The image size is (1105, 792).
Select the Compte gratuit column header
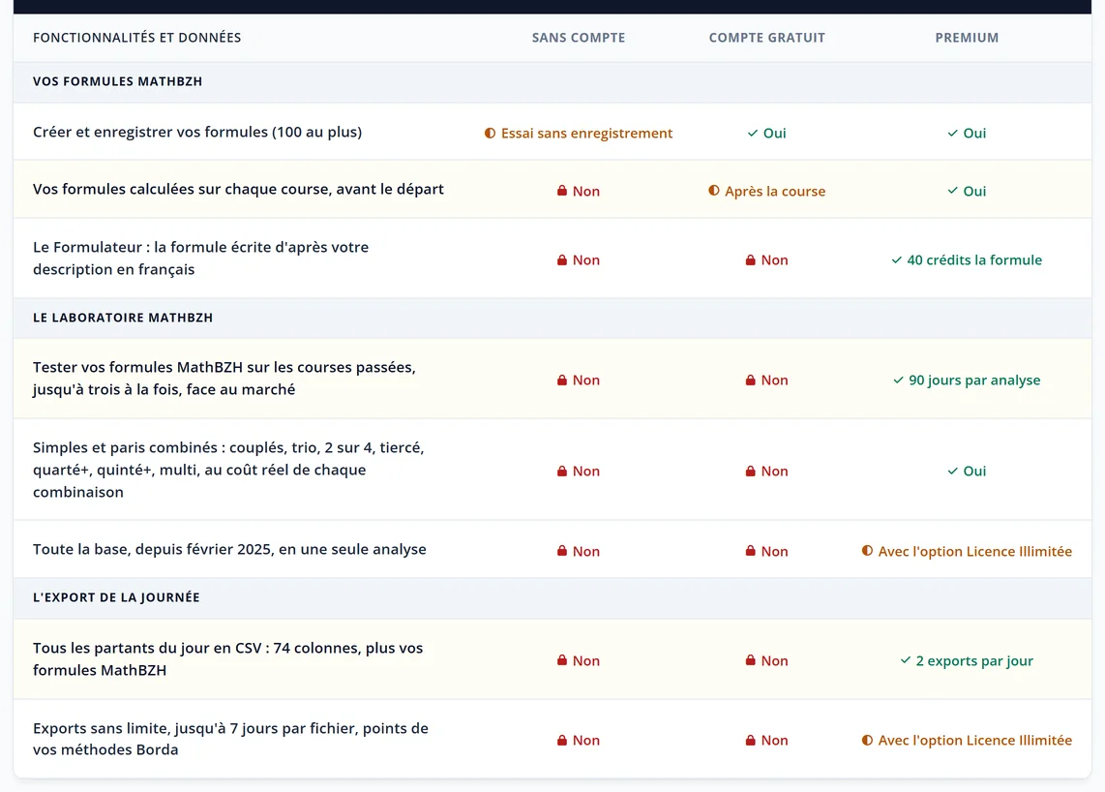tap(766, 38)
